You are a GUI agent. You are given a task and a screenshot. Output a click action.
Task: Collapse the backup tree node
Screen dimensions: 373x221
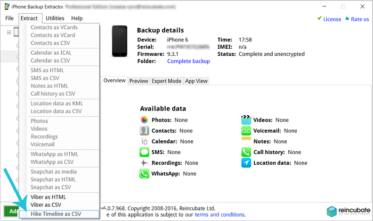click(x=9, y=32)
